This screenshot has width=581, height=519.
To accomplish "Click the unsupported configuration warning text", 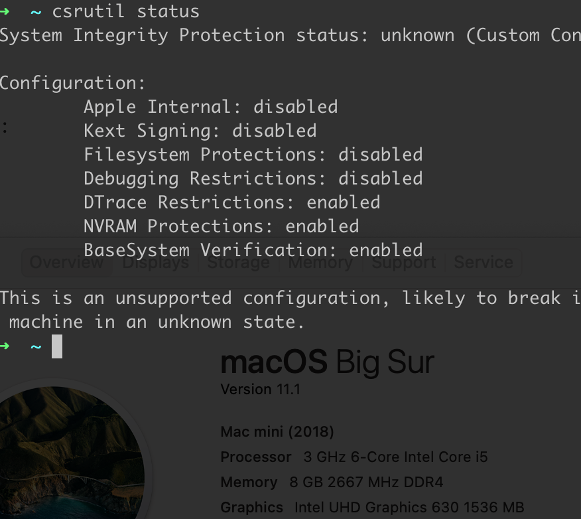I will pos(265,298).
